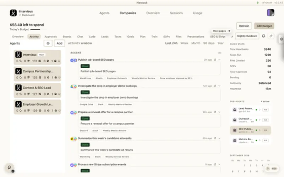The height and width of the screenshot is (177, 284).
Task: Click the notification bell icon
Action: (263, 36)
